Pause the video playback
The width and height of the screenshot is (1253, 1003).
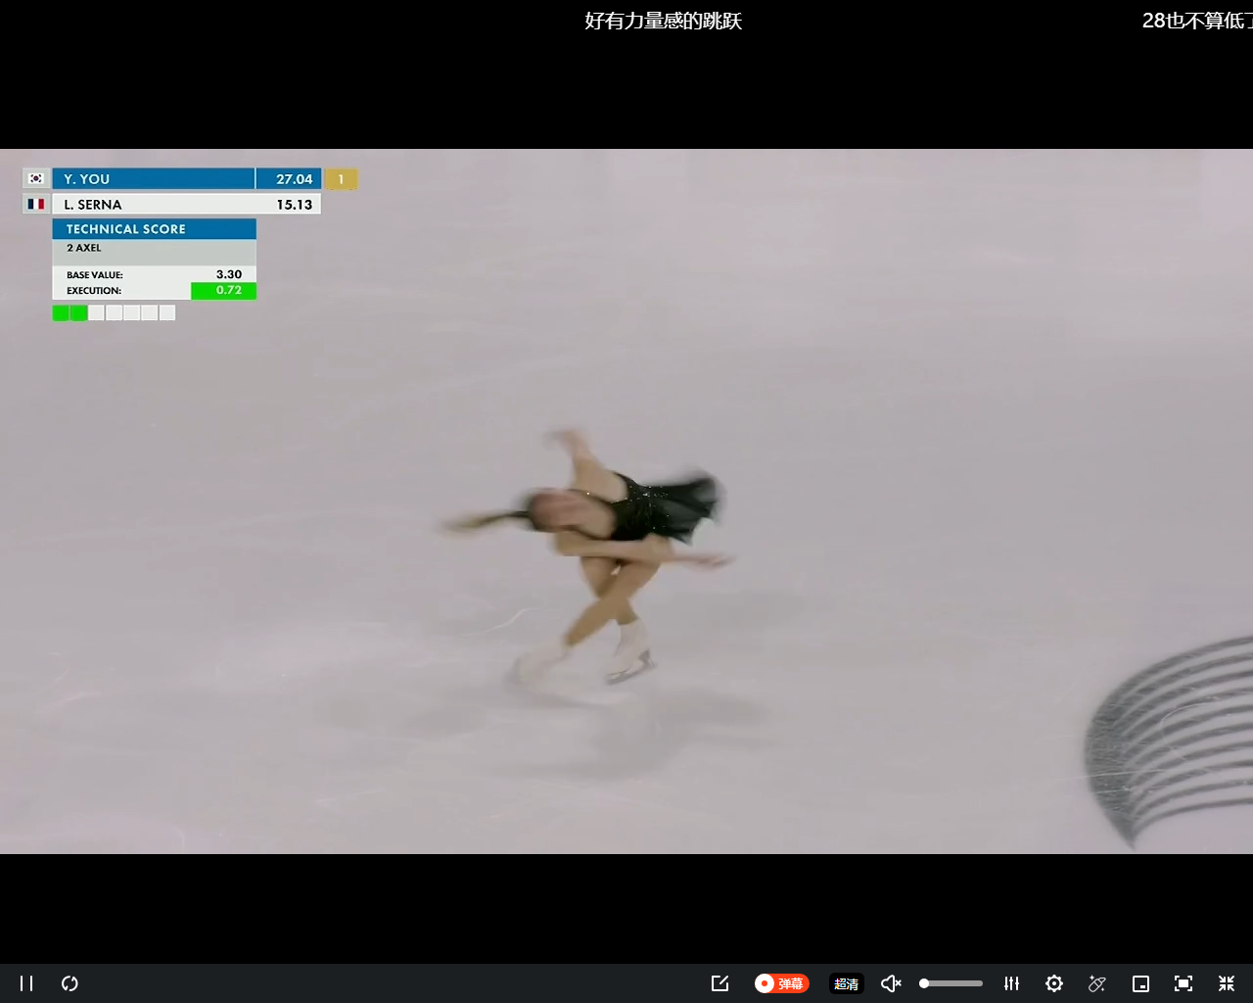click(x=26, y=983)
